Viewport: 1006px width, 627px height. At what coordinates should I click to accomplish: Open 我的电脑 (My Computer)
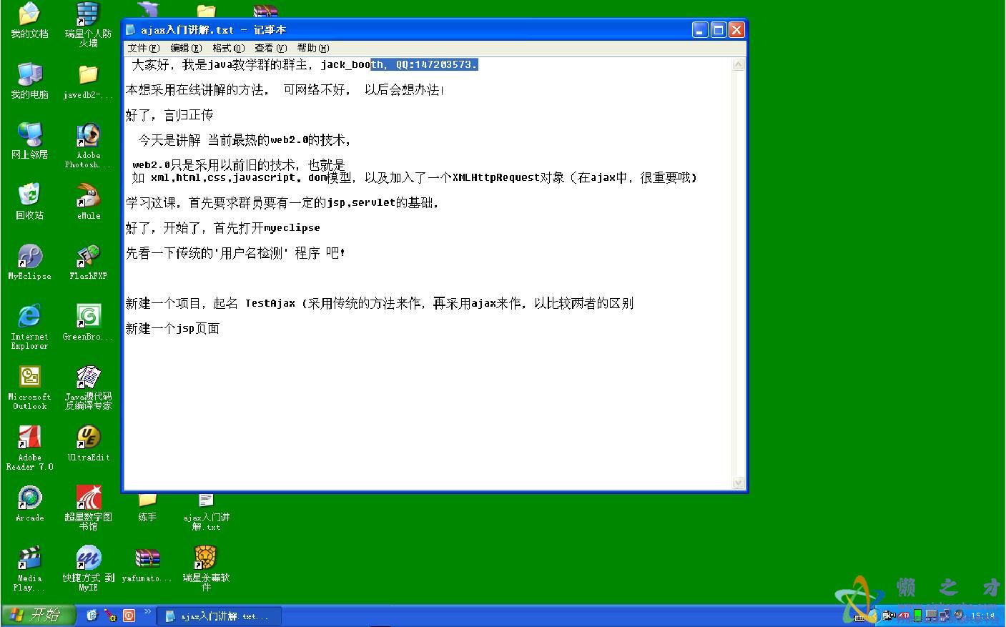[x=29, y=75]
